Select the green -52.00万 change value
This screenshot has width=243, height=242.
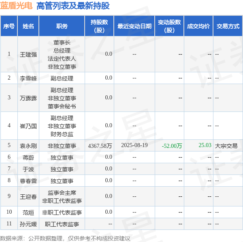[x=172, y=146]
